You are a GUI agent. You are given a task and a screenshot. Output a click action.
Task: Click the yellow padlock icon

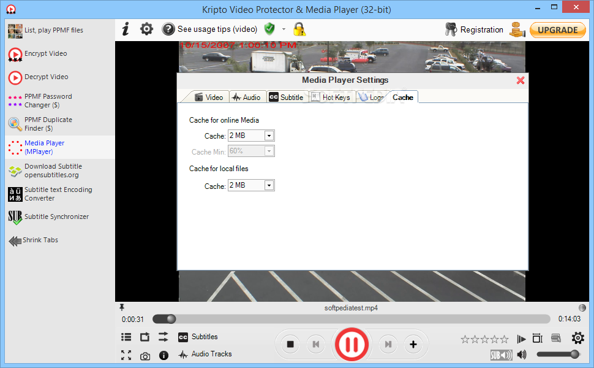[299, 29]
